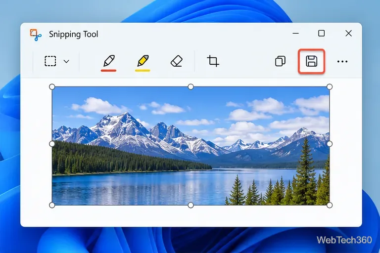Click the bottom-right crop handle
The height and width of the screenshot is (253, 380).
pos(330,205)
